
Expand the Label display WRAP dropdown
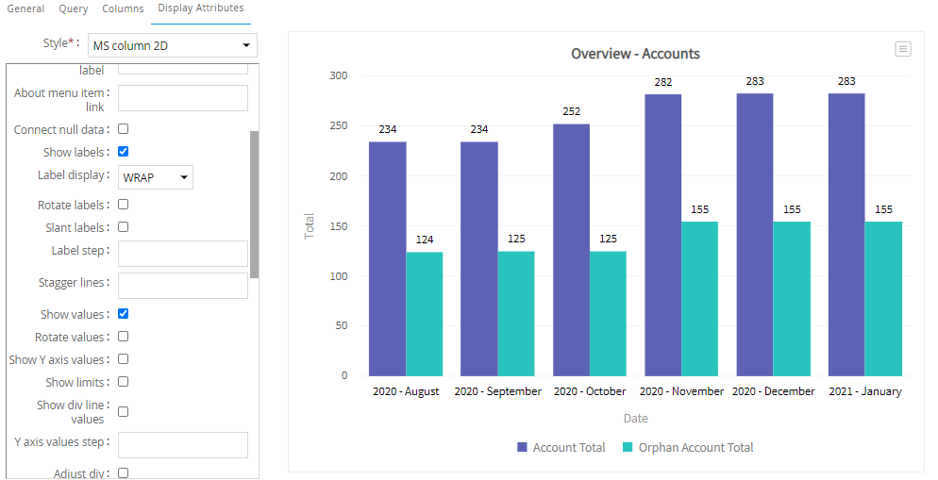point(156,177)
